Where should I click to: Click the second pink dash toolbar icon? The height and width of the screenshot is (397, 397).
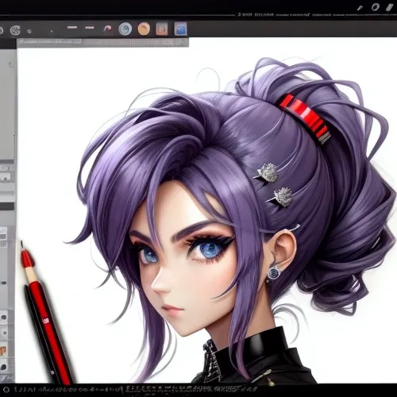coord(90,28)
